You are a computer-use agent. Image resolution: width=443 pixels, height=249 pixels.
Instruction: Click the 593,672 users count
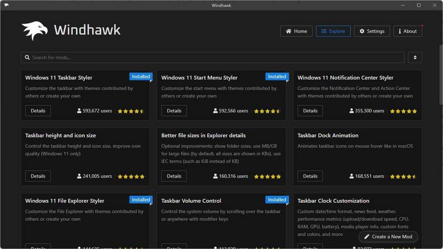[97, 111]
